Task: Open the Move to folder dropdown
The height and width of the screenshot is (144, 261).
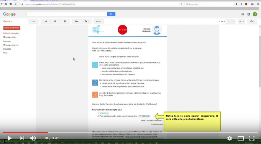Action: [x=77, y=22]
